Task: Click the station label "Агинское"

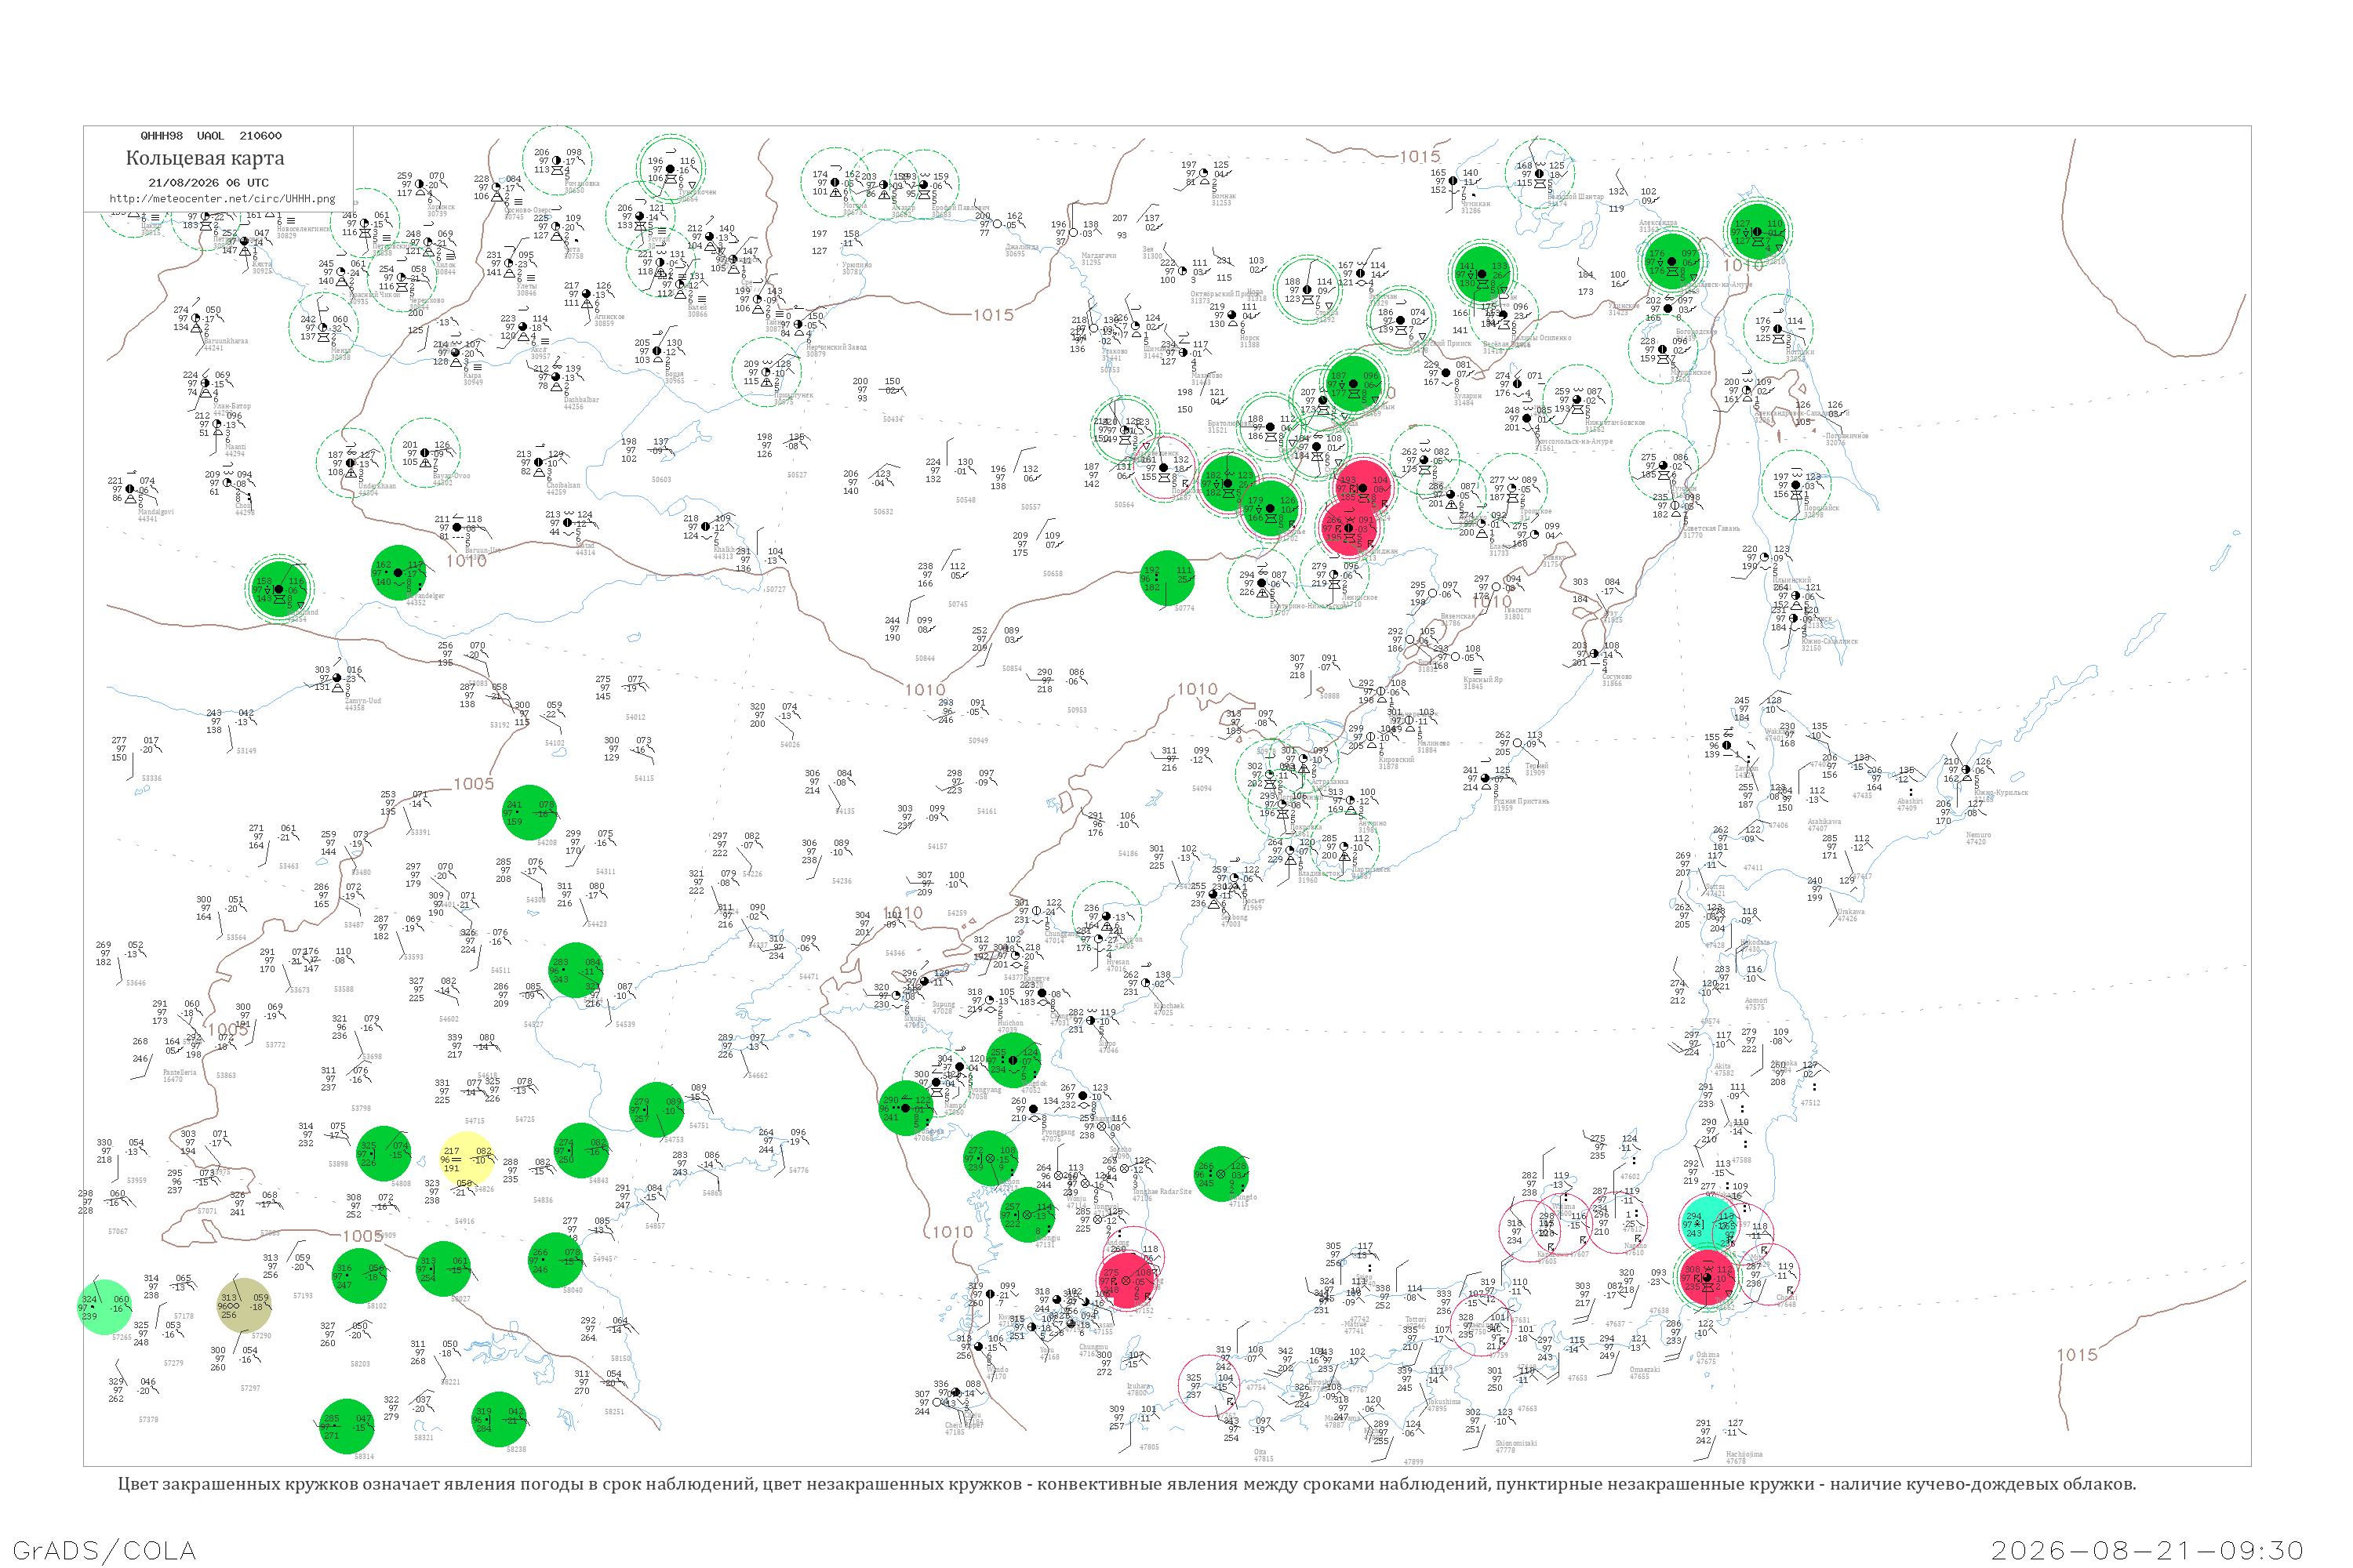Action: point(609,317)
